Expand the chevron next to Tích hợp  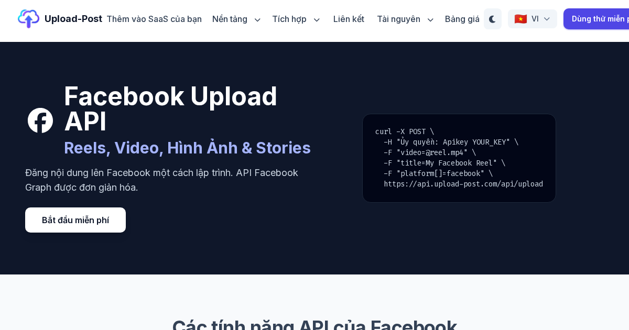(317, 19)
